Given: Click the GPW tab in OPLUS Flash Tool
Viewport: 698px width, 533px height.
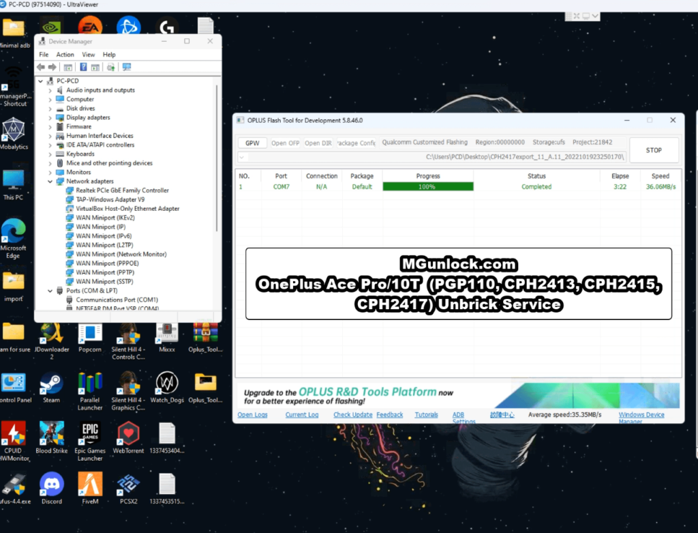Looking at the screenshot, I should pos(252,143).
